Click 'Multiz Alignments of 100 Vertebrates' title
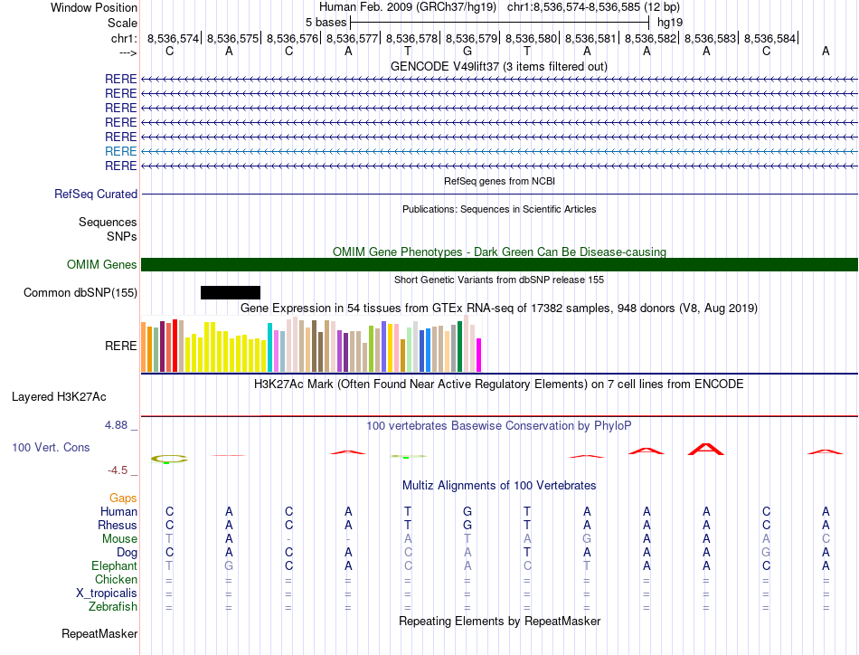859x655 pixels. [499, 485]
